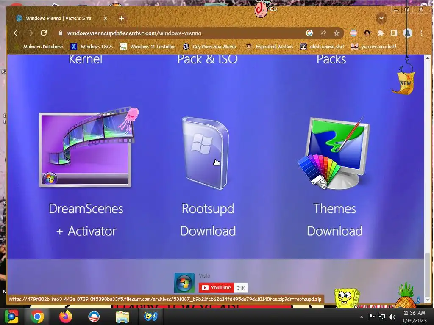Image resolution: width=434 pixels, height=325 pixels.
Task: Click the 31K subscriber count
Action: [241, 288]
